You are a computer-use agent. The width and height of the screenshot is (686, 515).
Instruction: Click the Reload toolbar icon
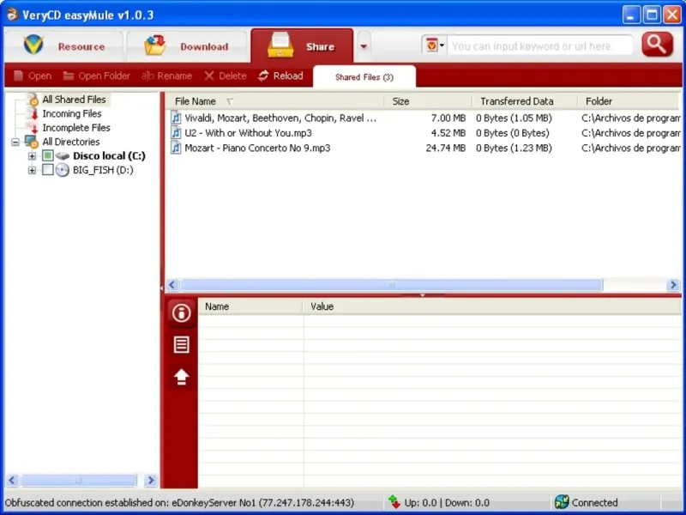click(x=263, y=76)
